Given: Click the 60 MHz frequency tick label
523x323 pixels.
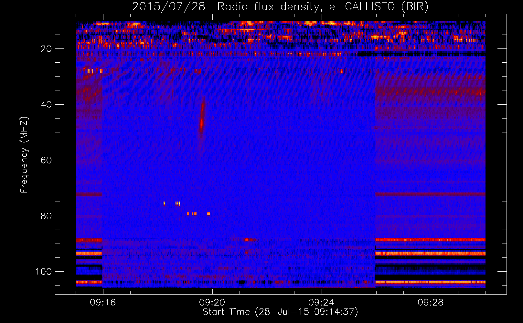Looking at the screenshot, I should coord(46,160).
